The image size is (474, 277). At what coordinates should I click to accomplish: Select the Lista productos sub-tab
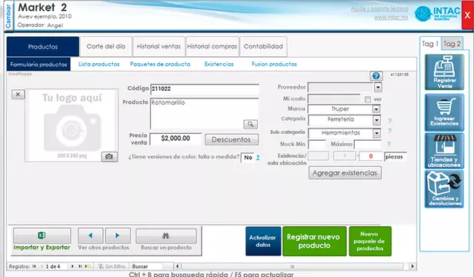pyautogui.click(x=98, y=64)
